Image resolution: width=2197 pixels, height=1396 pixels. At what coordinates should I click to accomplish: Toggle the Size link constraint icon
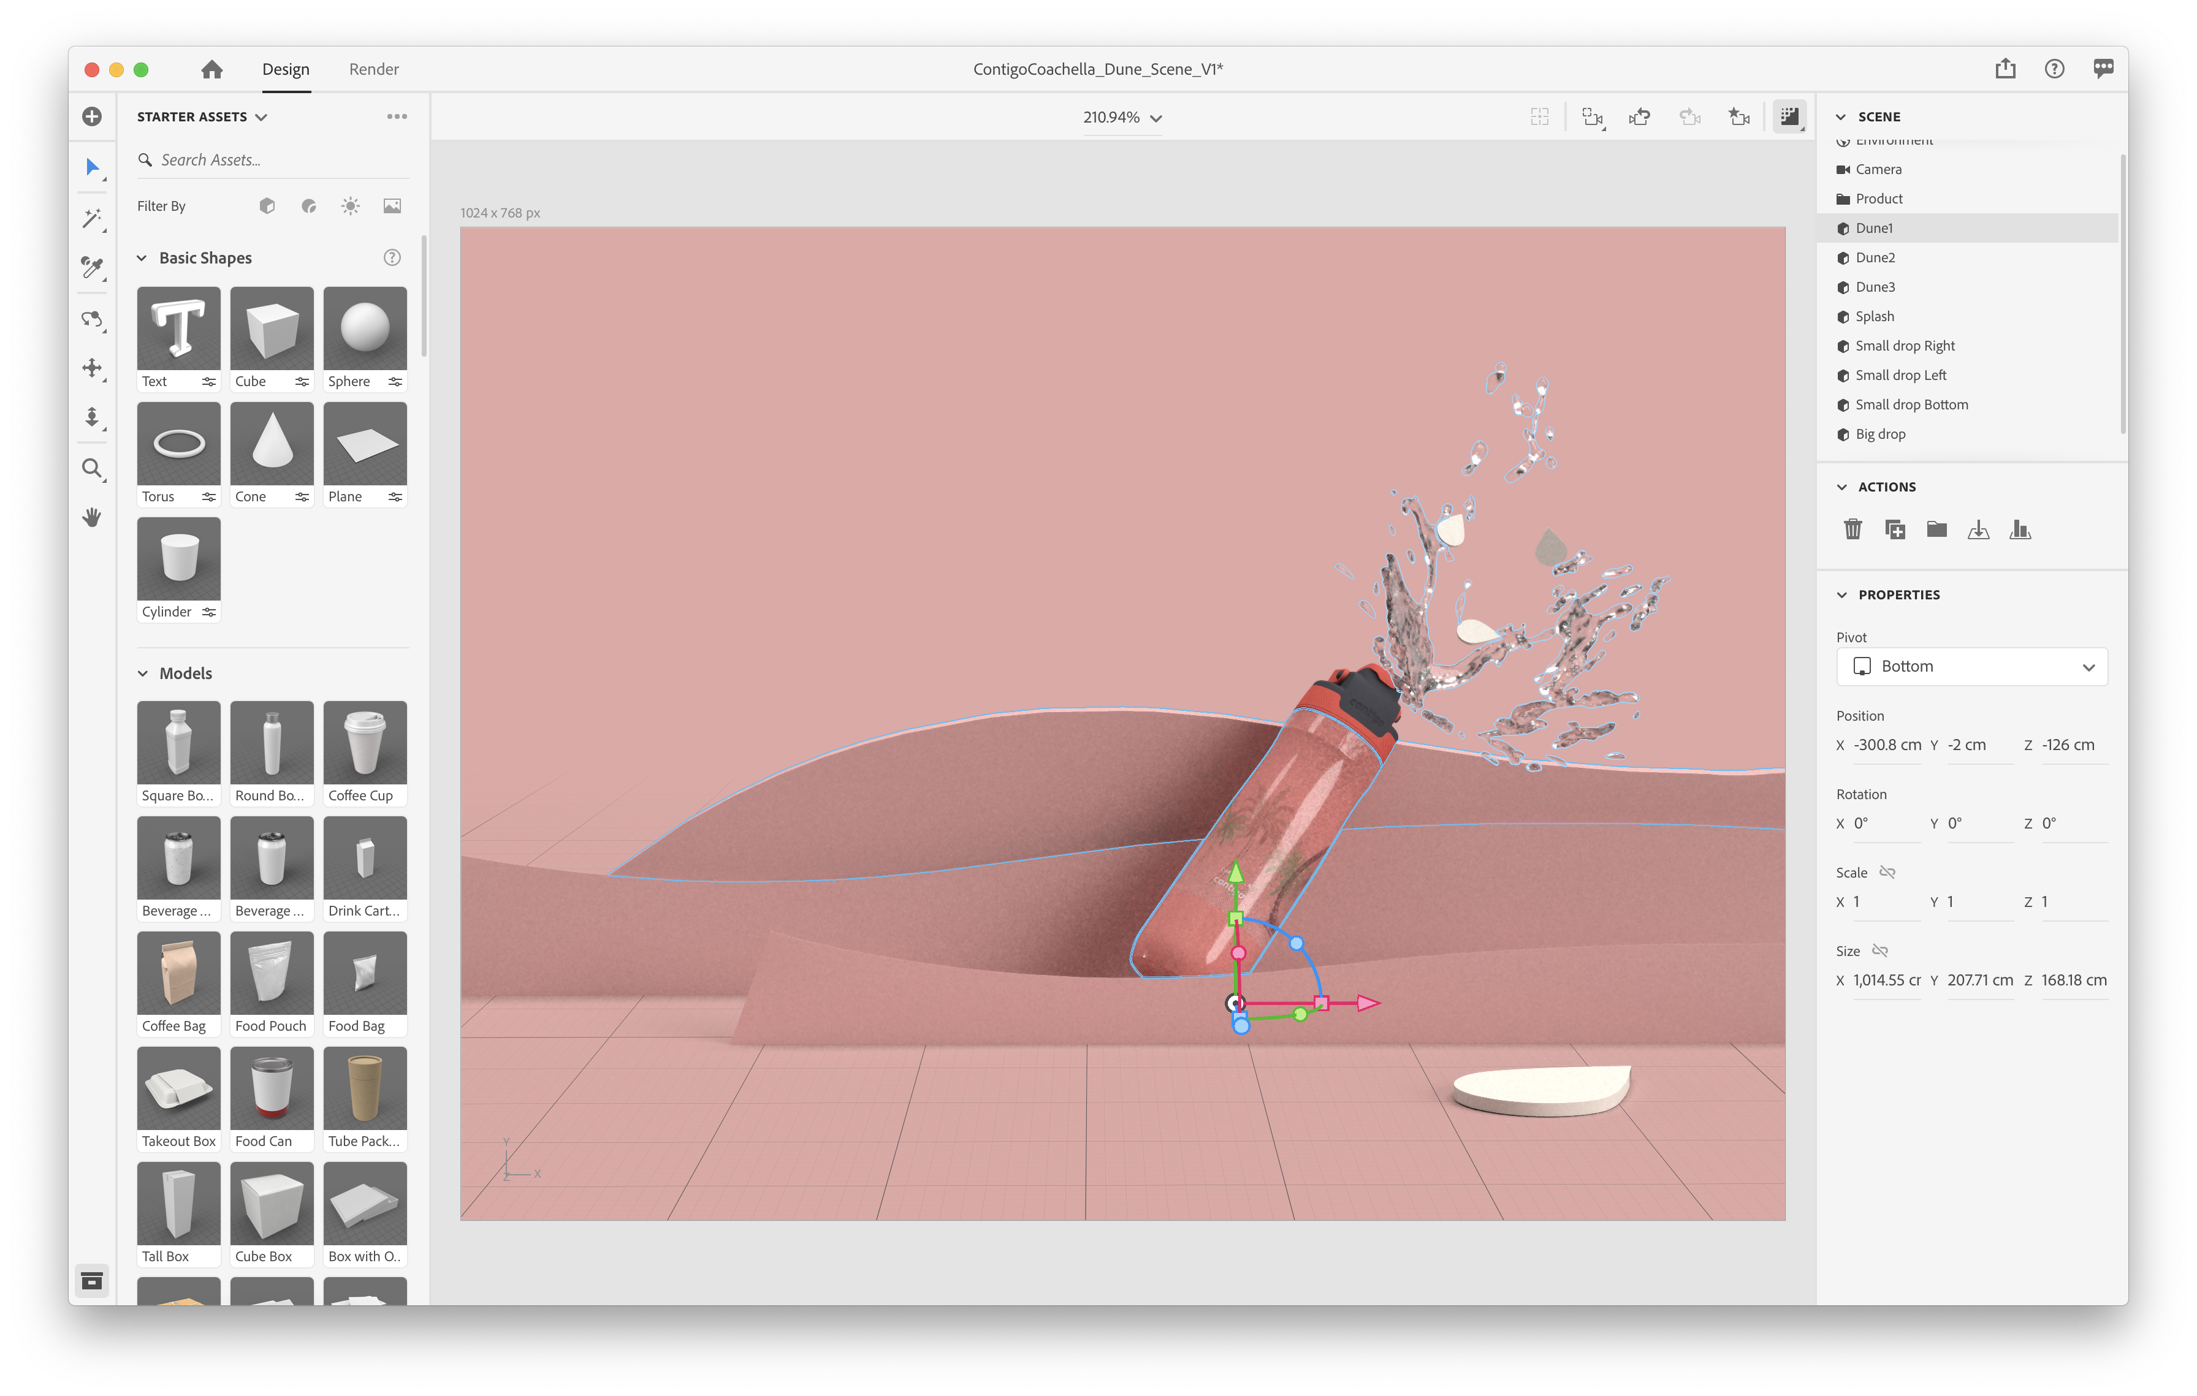(x=1879, y=951)
